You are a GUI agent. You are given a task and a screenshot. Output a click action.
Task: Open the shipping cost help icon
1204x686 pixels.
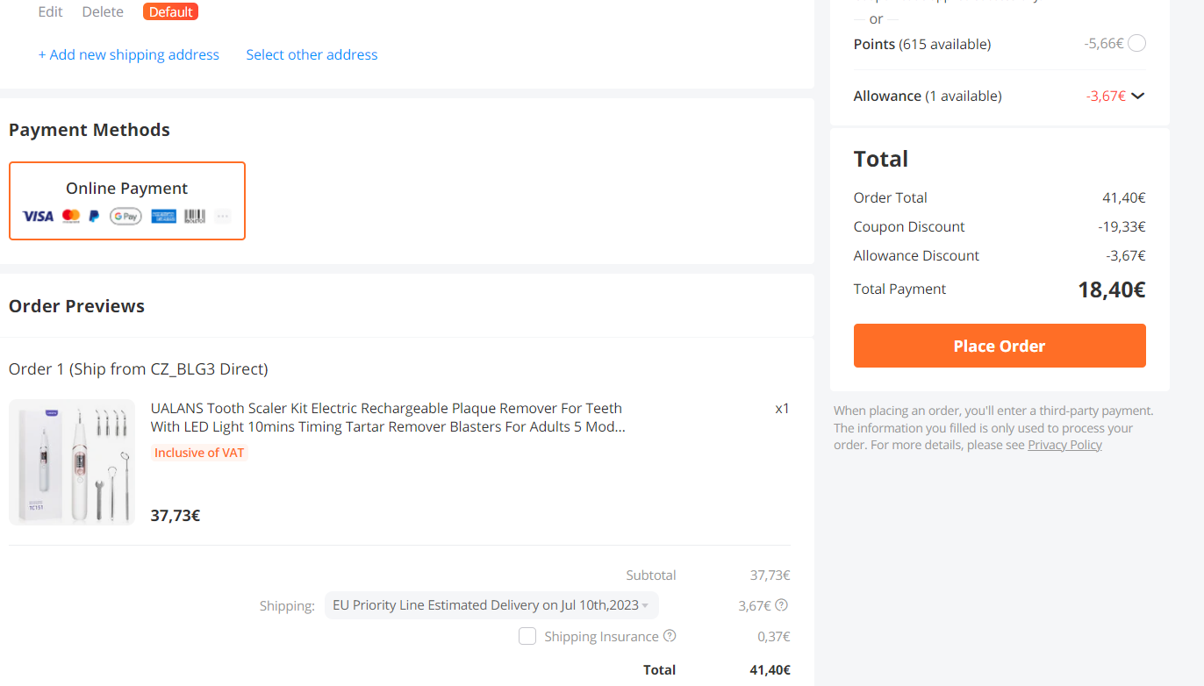tap(782, 605)
